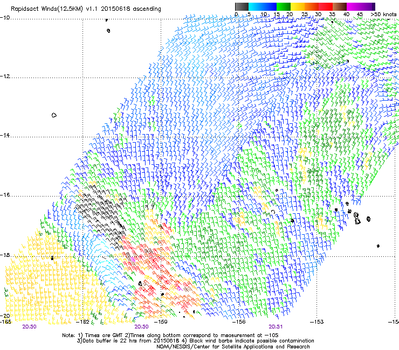Click the -12 latitude axis label
Screen dimensions: 399x350
(5, 76)
